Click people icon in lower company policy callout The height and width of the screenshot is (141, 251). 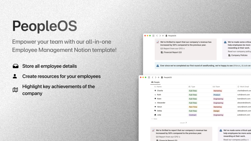[x=221, y=131]
